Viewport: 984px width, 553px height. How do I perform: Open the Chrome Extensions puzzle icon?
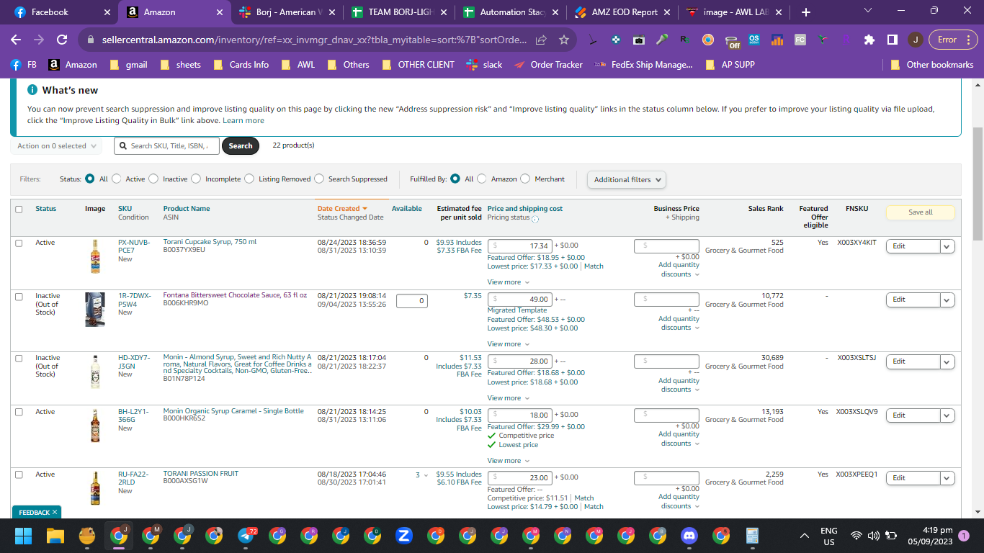pos(869,40)
